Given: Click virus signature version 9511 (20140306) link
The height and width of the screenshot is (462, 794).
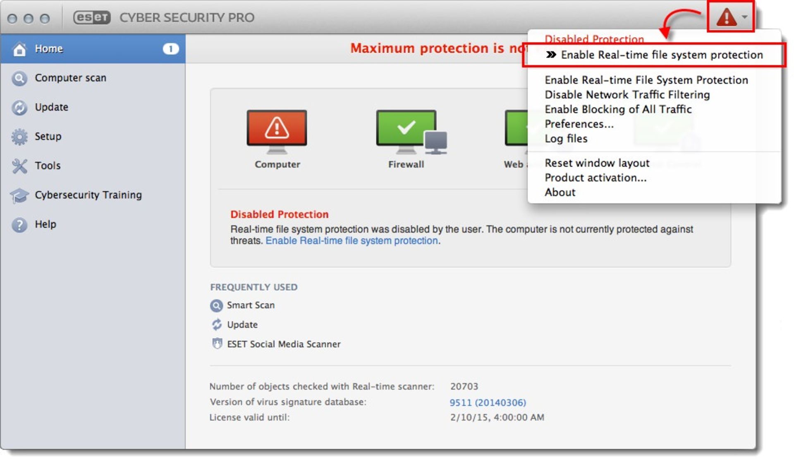Looking at the screenshot, I should coord(488,403).
